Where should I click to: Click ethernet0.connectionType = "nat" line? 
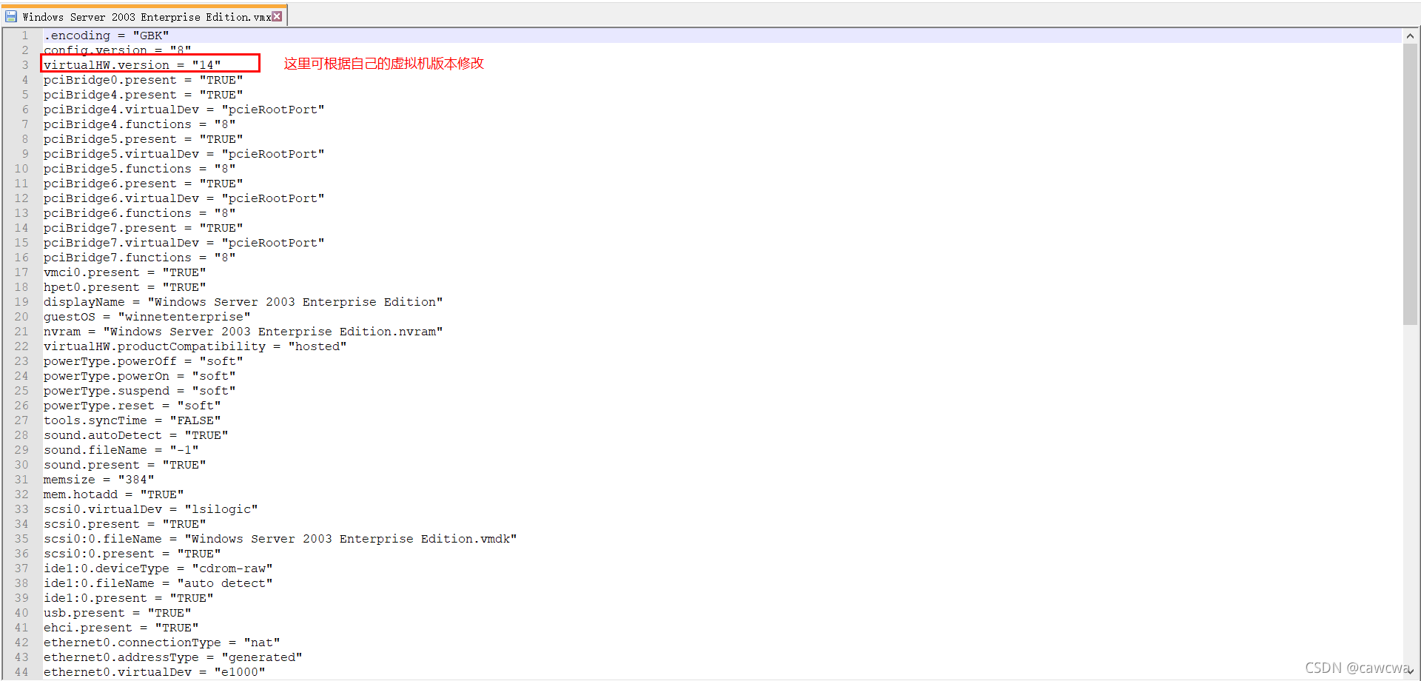(161, 643)
